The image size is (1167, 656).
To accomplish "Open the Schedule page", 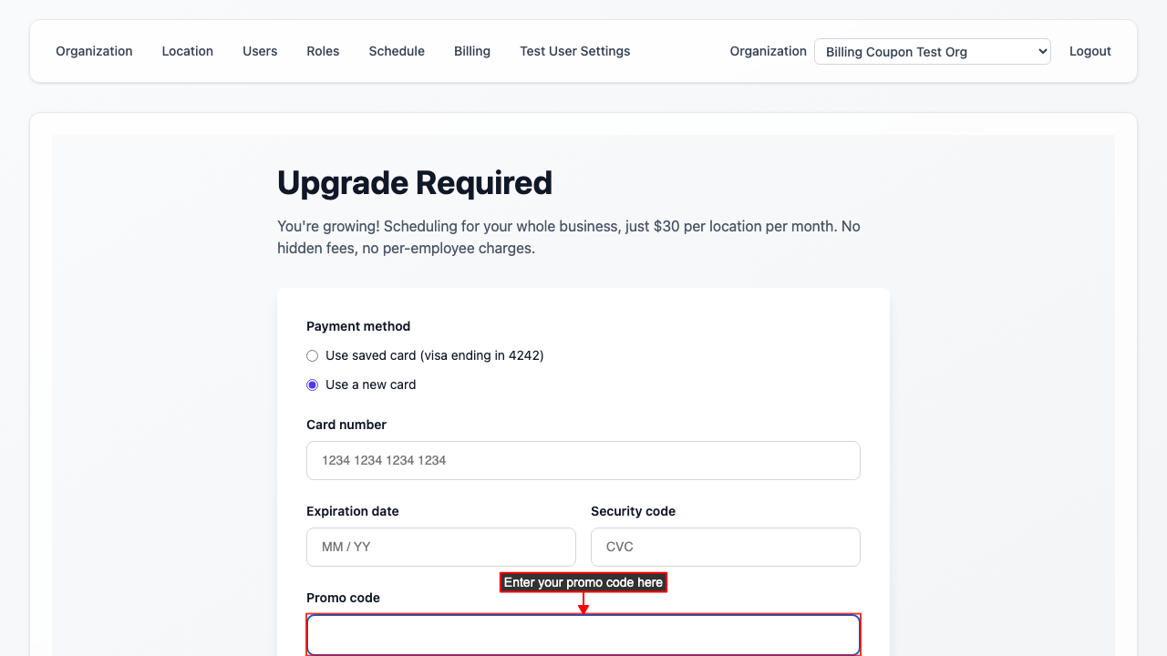I will point(397,51).
